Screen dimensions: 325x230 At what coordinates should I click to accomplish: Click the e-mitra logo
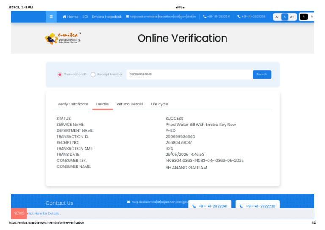[x=63, y=39]
